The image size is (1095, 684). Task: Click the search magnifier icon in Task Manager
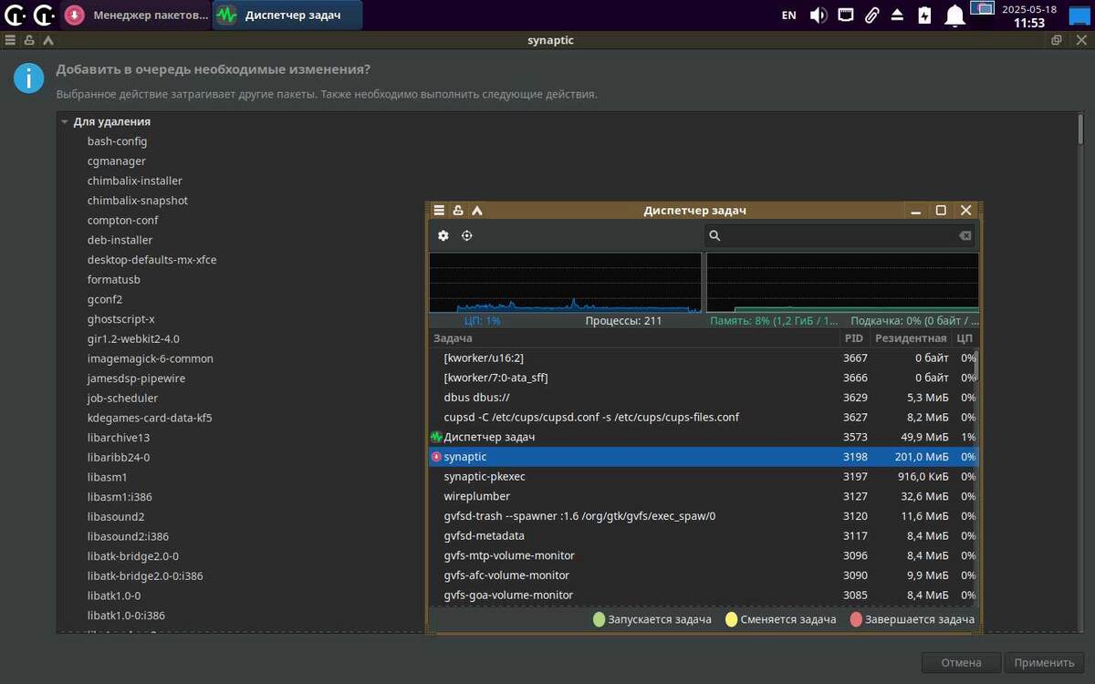pos(715,235)
